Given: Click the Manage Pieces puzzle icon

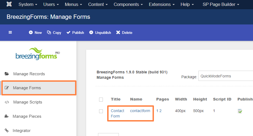Looking at the screenshot, I should [x=6, y=116].
